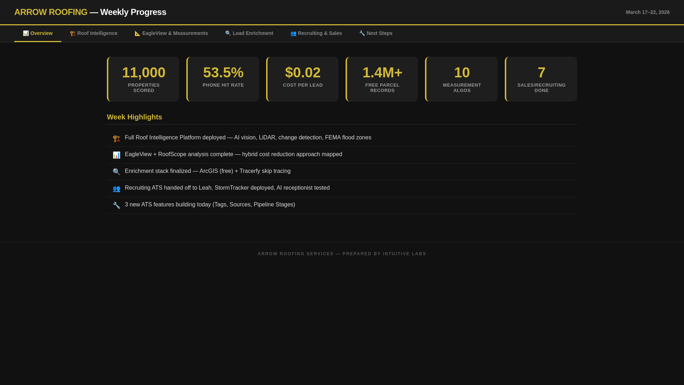Click the March 17–22, 2026 date
The height and width of the screenshot is (385, 684).
[x=648, y=12]
